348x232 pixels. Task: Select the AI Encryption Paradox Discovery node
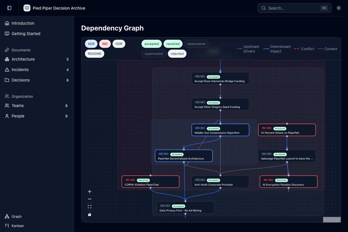(289, 182)
